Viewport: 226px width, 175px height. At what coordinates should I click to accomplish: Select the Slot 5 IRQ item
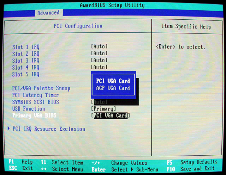coord(26,74)
